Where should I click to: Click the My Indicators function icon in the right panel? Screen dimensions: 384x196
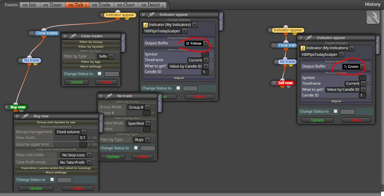click(x=303, y=48)
